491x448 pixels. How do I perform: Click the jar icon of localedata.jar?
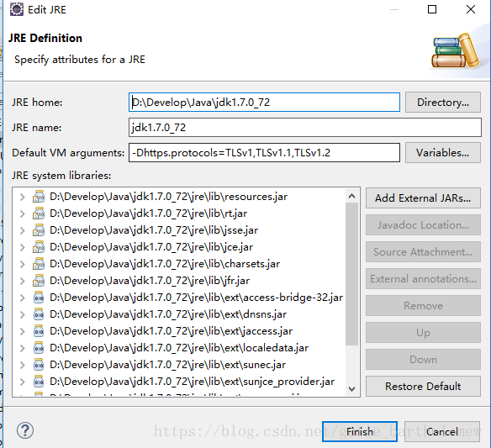(39, 348)
